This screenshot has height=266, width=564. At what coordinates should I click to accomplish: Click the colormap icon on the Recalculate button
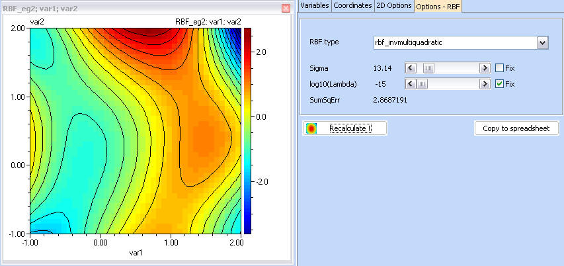pyautogui.click(x=311, y=128)
